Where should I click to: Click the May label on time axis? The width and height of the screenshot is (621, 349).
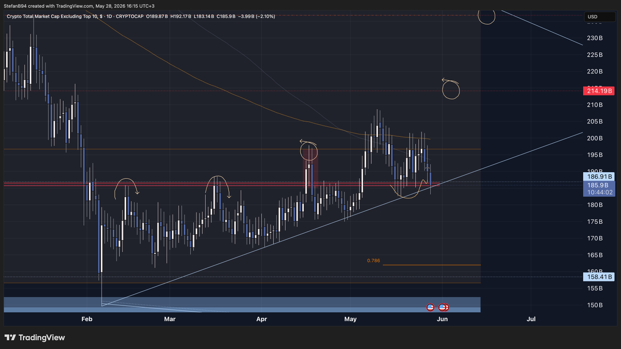(x=351, y=320)
